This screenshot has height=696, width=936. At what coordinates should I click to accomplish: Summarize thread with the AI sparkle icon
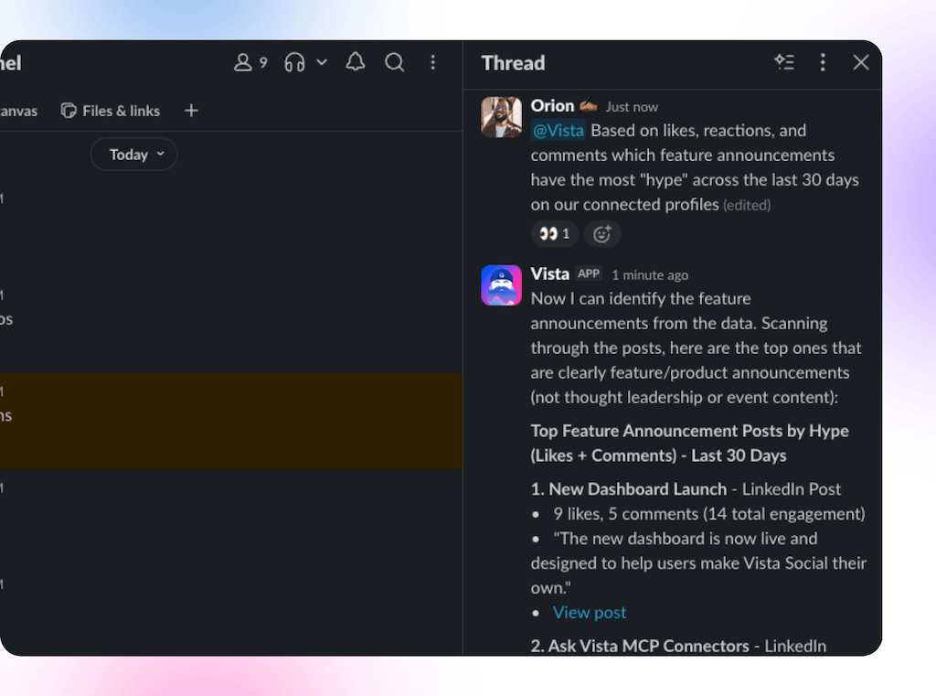coord(784,62)
